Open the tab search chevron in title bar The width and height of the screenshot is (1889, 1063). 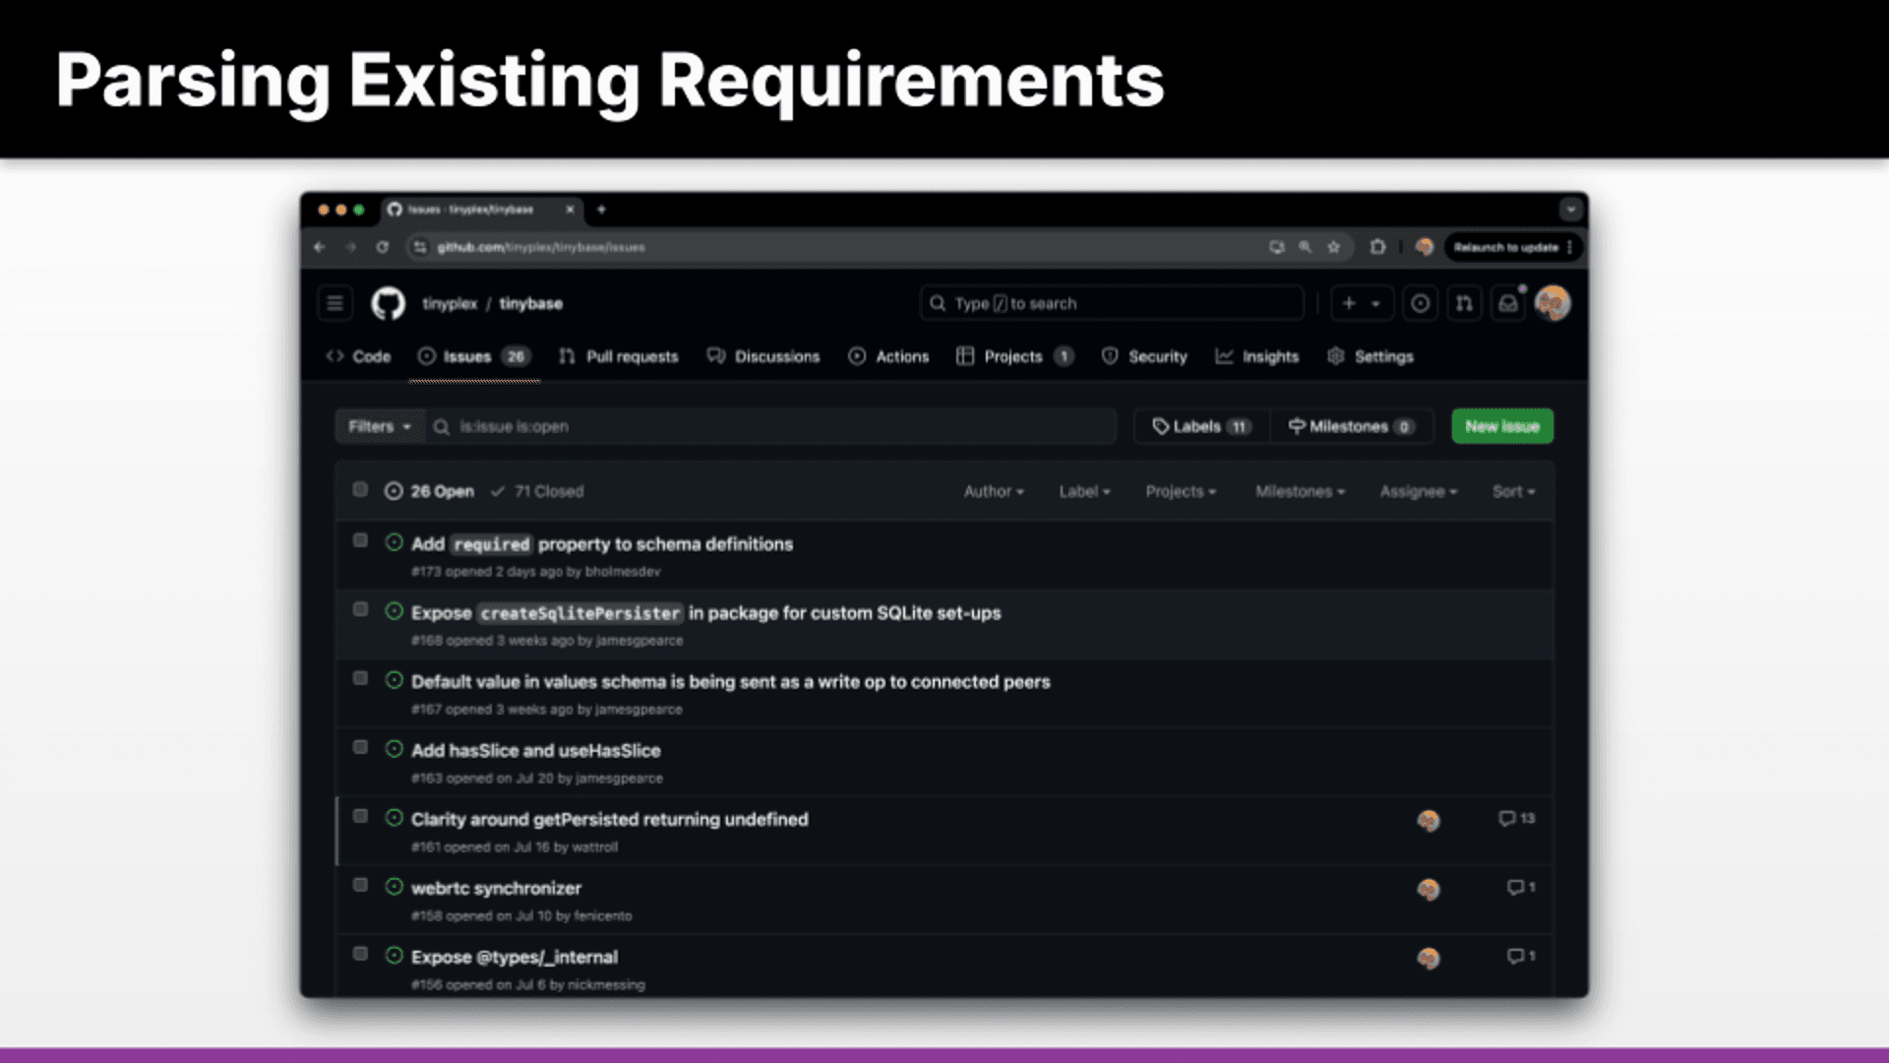pos(1570,209)
